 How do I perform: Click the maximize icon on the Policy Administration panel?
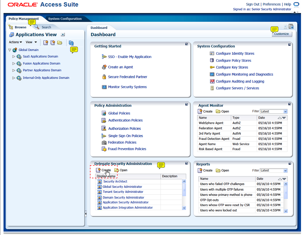point(186,104)
